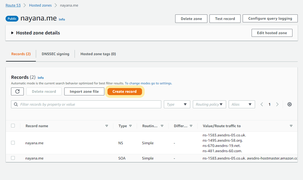Screen dimensions: 303x180
Task: Select the nayana.me SOA record checkbox
Action: [x=13, y=158]
